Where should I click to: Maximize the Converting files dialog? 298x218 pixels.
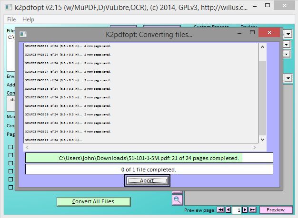click(252, 33)
